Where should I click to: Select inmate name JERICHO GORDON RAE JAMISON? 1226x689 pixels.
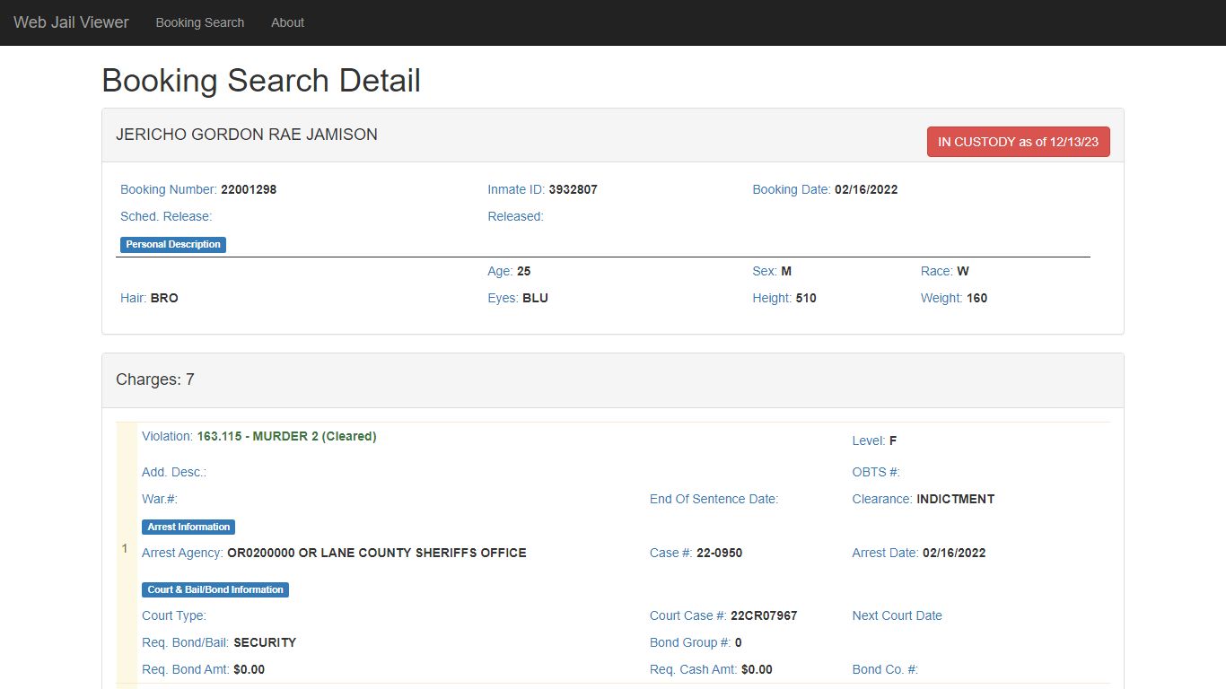click(247, 135)
